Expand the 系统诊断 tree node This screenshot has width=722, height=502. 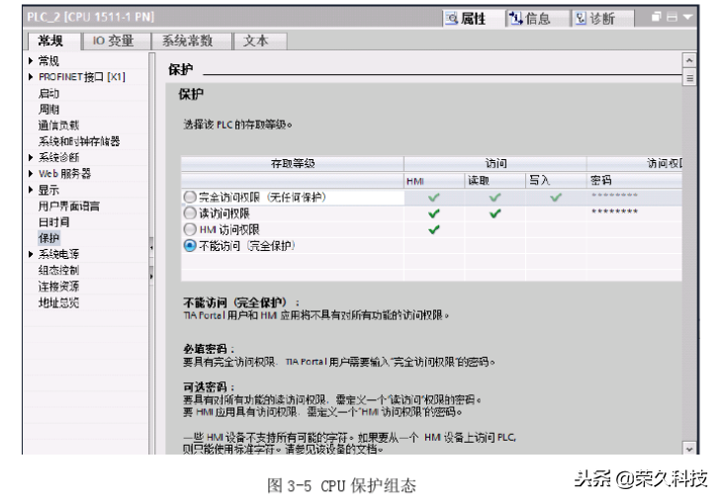[32, 157]
